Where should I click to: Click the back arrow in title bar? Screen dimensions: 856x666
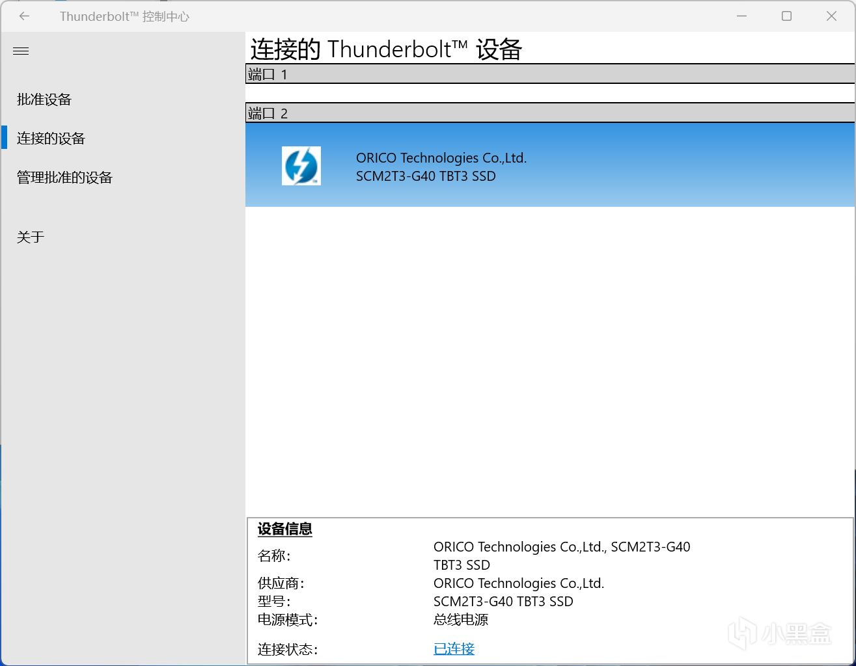(24, 16)
